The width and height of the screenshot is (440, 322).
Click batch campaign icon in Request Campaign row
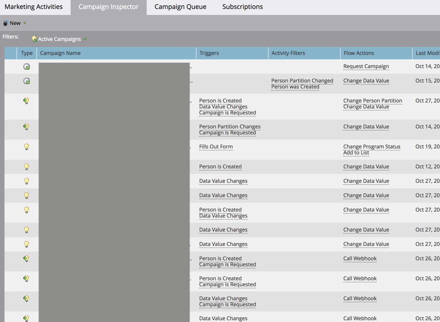[x=26, y=67]
